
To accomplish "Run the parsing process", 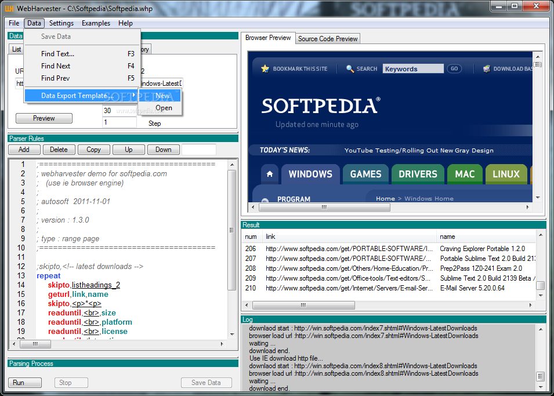I will (25, 383).
